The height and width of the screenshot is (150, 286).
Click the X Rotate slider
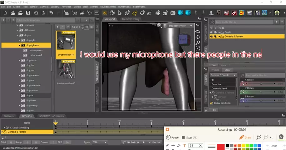[261, 84]
